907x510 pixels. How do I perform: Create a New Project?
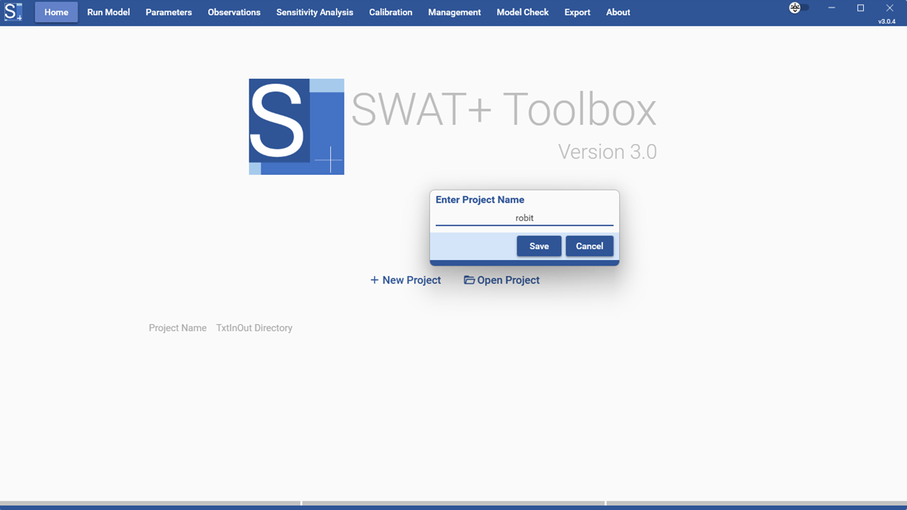(405, 280)
